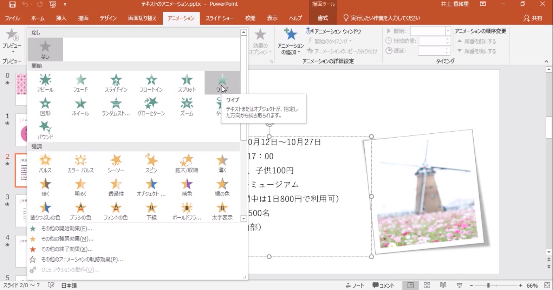
Task: Switch to normal view in status bar
Action: (x=410, y=286)
